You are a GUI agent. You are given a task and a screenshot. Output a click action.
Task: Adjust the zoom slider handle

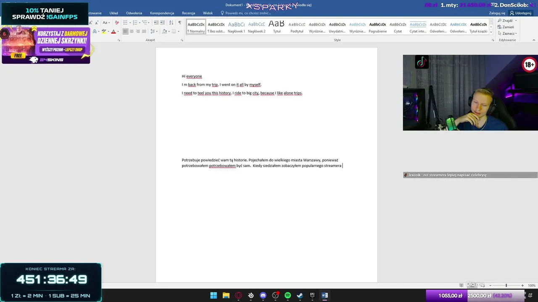click(506, 285)
